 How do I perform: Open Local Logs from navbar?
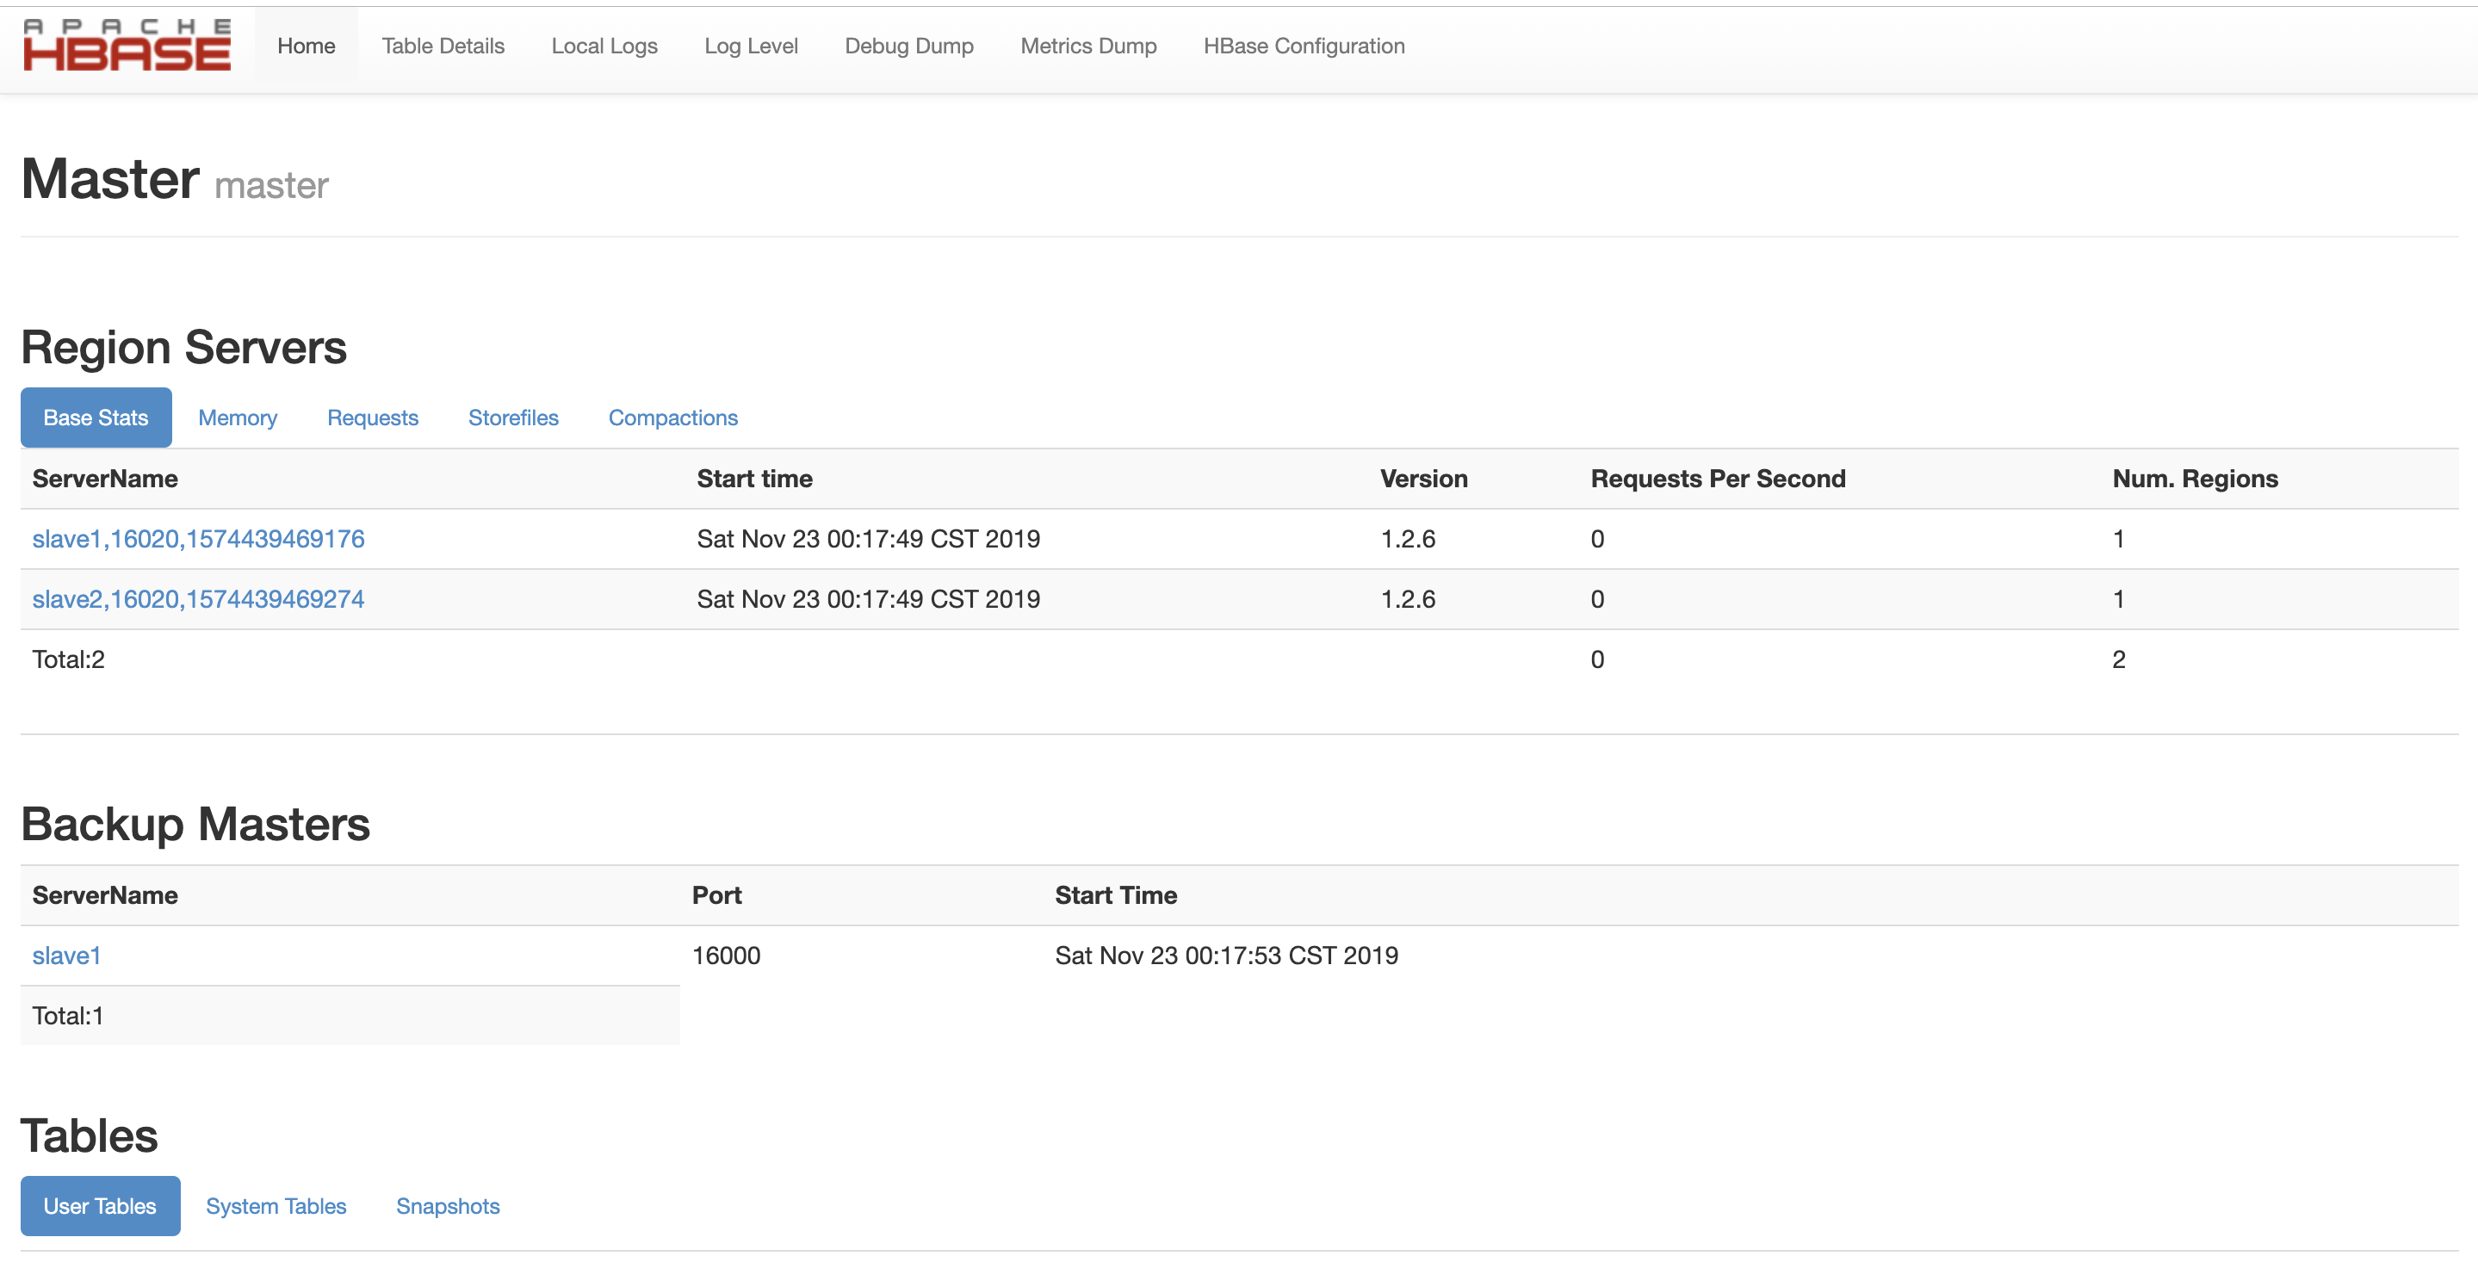click(x=604, y=46)
